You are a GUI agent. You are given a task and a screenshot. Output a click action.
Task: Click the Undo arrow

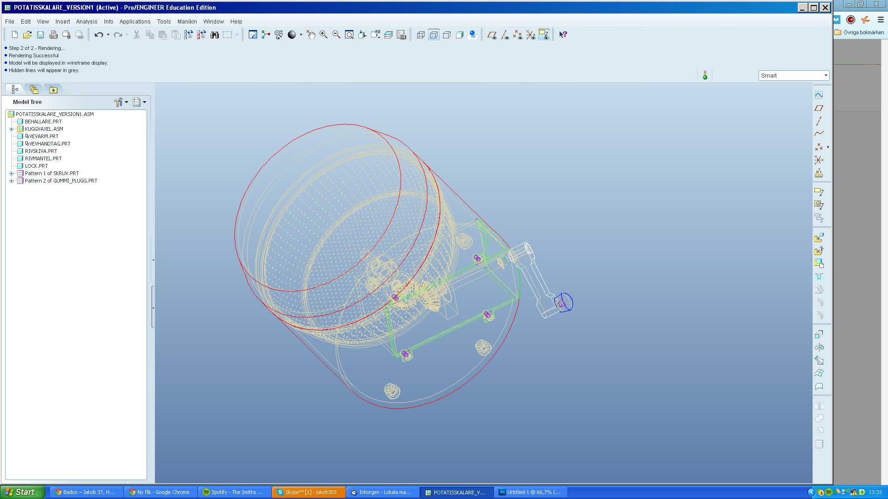99,35
